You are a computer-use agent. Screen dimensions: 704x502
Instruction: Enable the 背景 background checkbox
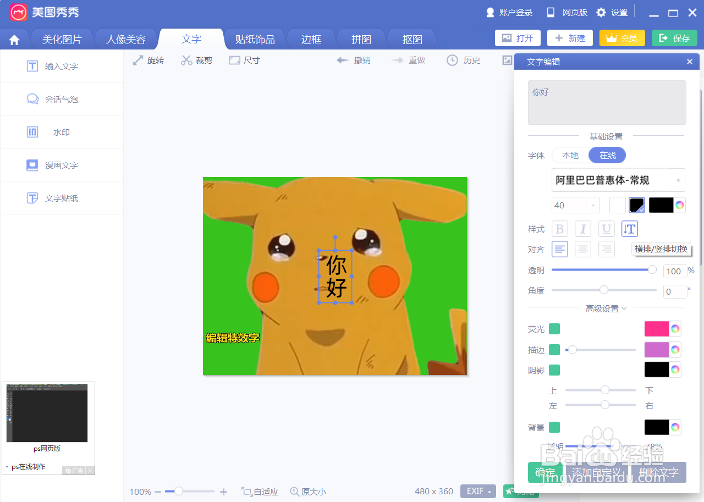coord(554,427)
